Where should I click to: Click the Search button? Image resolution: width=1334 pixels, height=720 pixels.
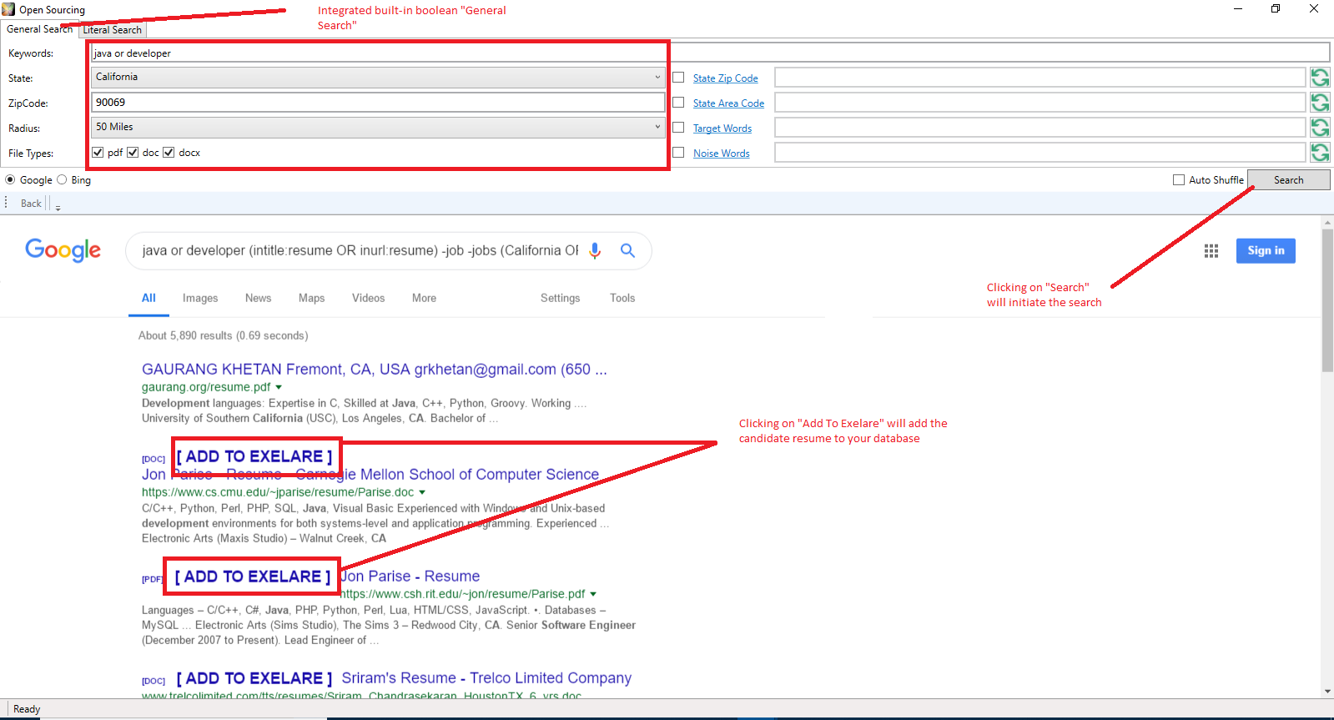(1289, 180)
